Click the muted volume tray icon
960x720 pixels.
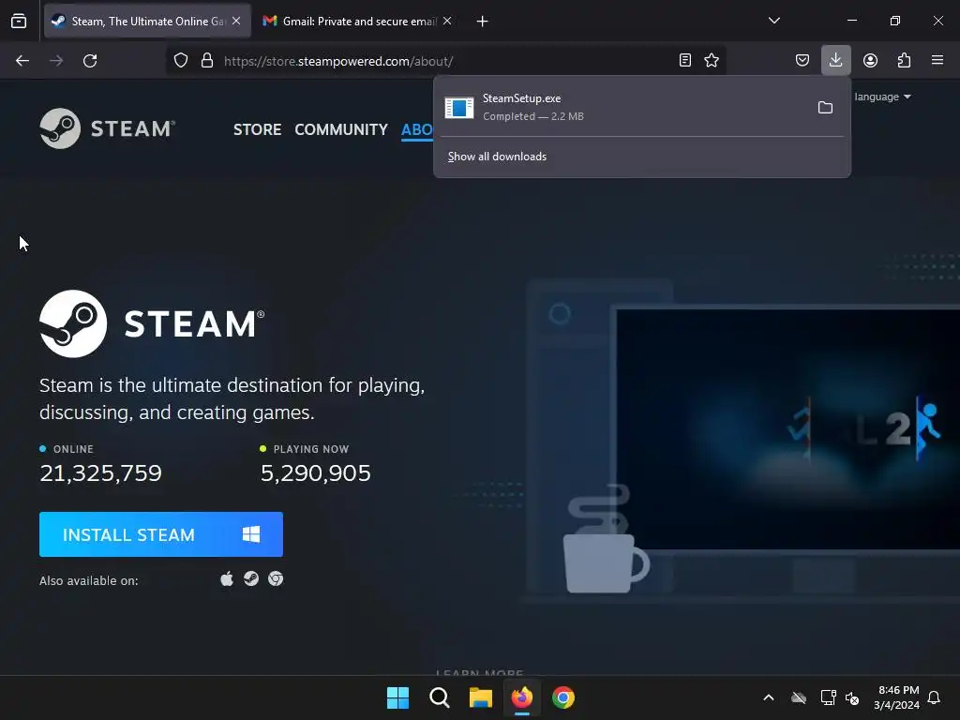[x=852, y=697]
